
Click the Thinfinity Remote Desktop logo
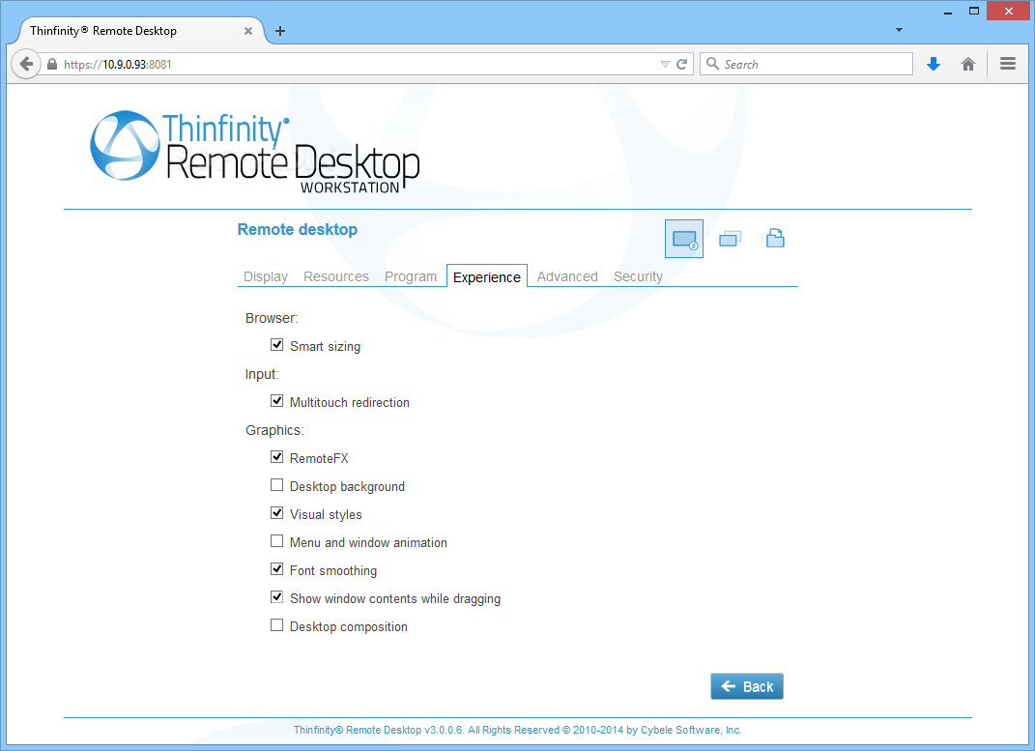tap(255, 153)
